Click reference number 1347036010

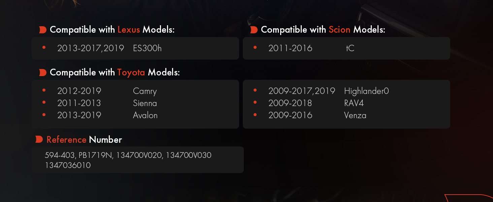[68, 165]
